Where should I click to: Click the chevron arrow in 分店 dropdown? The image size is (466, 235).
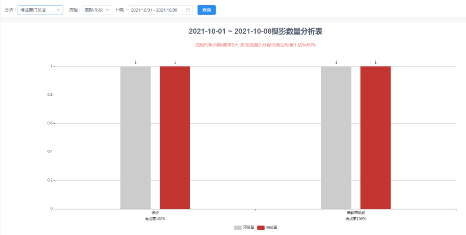point(58,10)
